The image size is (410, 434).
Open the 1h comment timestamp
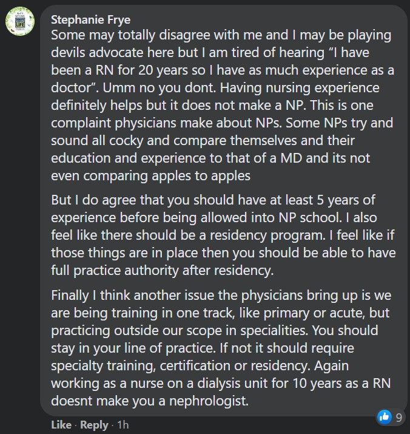pyautogui.click(x=123, y=425)
